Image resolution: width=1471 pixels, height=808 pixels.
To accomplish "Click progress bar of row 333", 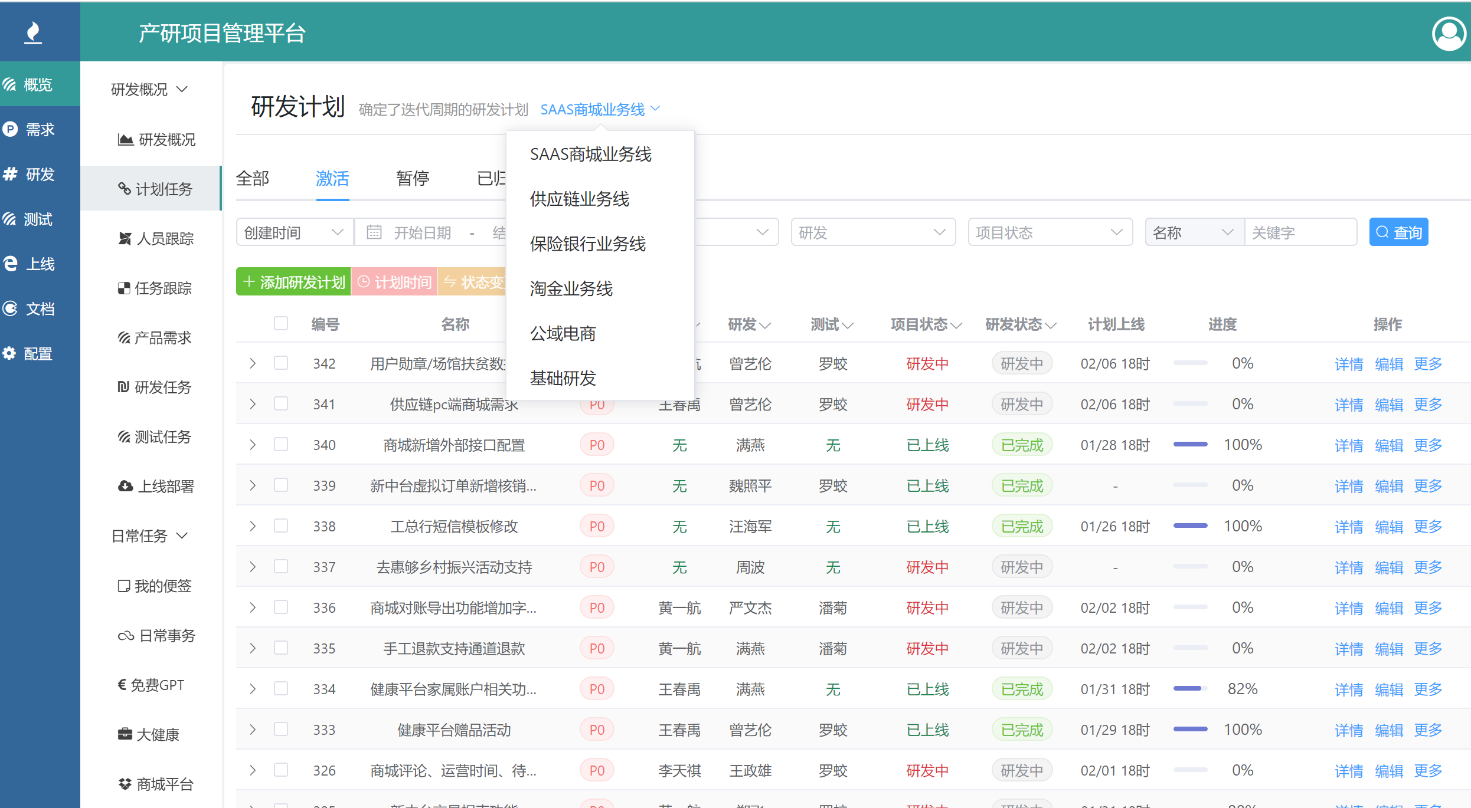I will pos(1190,729).
